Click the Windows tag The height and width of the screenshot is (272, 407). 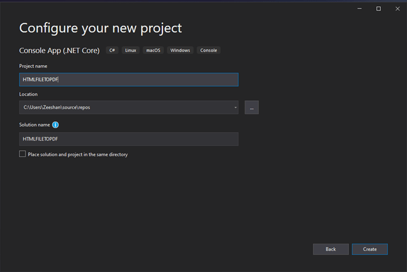click(x=180, y=50)
